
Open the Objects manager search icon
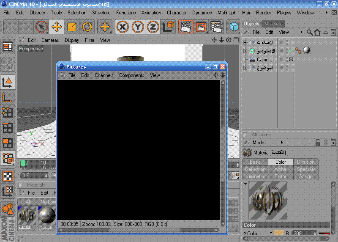[x=310, y=33]
